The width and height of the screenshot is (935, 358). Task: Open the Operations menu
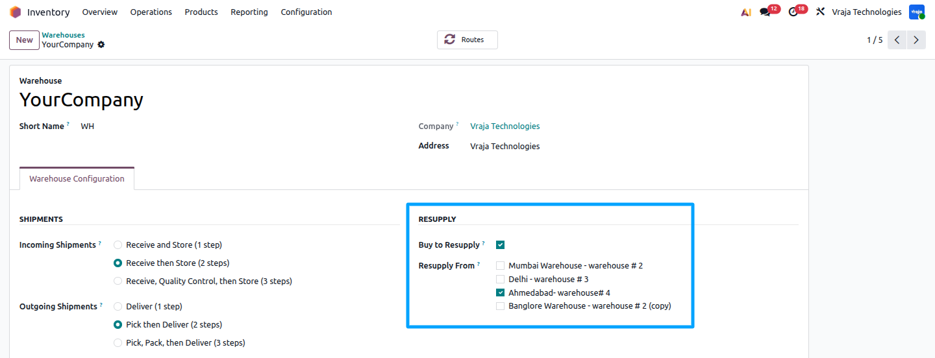click(151, 12)
